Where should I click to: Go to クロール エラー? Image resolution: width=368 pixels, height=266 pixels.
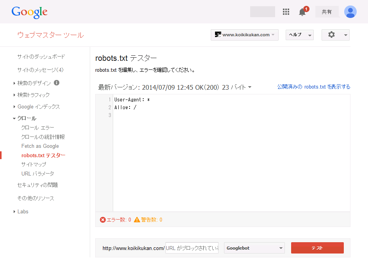[37, 128]
